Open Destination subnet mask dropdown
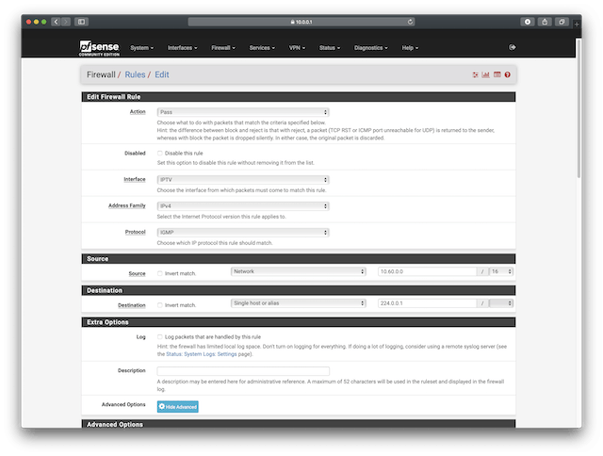 [x=501, y=303]
